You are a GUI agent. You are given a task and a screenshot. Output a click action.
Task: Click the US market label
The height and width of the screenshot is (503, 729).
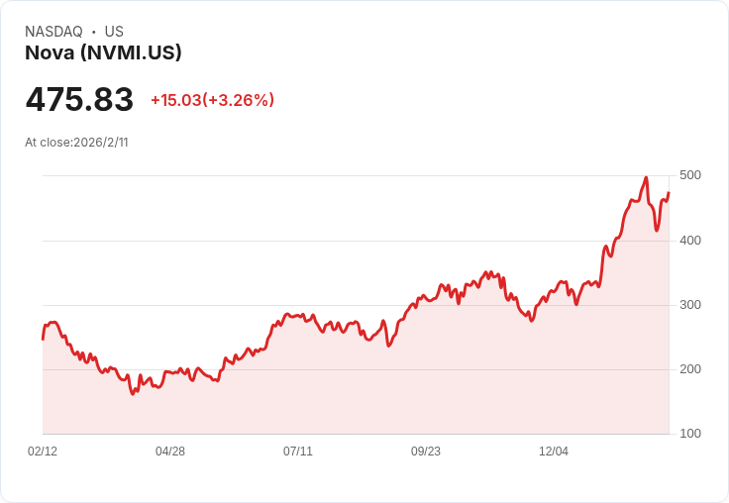(x=114, y=32)
